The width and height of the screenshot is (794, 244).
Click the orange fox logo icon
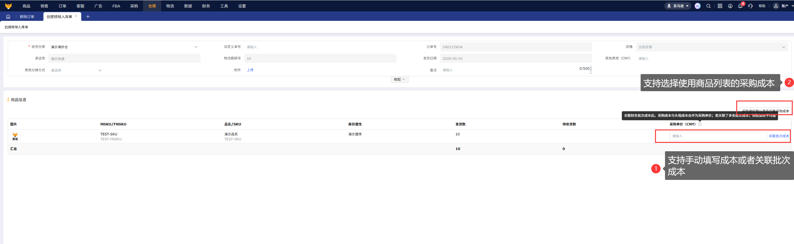coord(8,6)
